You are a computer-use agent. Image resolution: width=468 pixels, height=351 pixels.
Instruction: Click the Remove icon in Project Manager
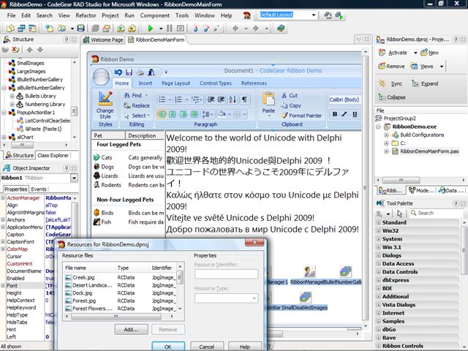click(x=382, y=66)
